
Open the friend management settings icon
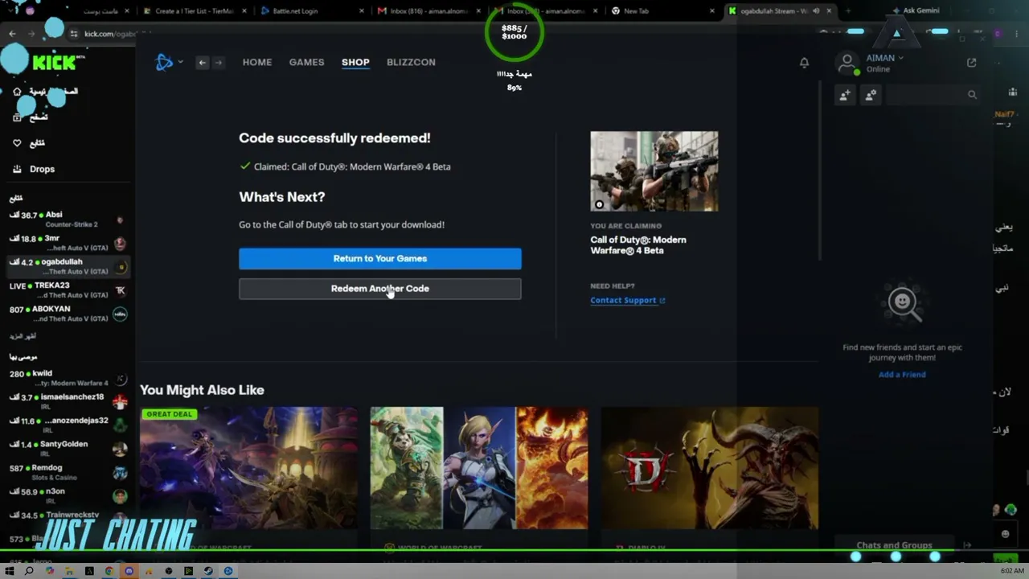(x=871, y=95)
